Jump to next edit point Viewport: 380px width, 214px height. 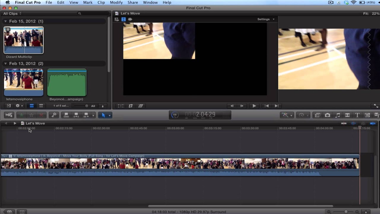pos(276,106)
